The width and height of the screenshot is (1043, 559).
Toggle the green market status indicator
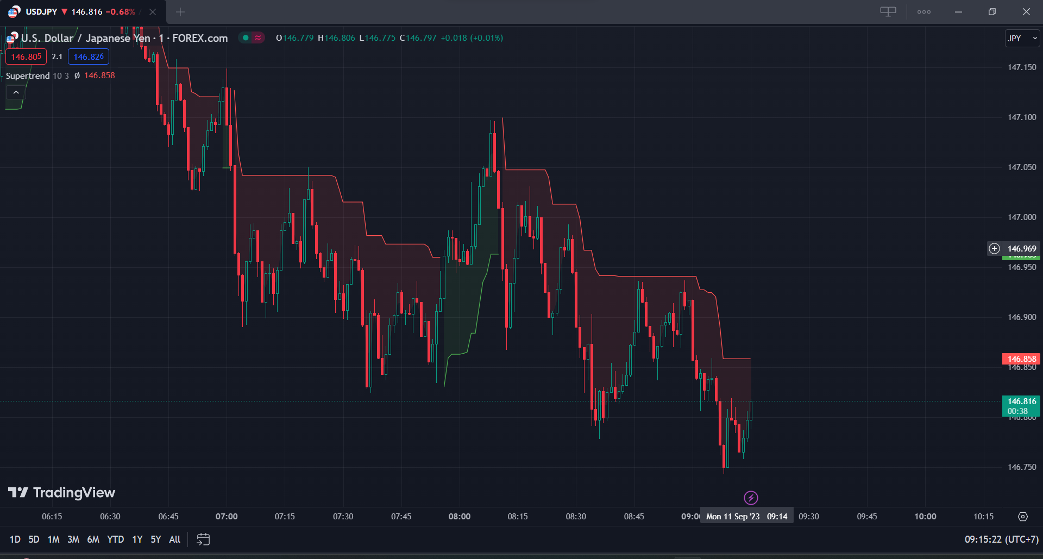[x=246, y=38]
